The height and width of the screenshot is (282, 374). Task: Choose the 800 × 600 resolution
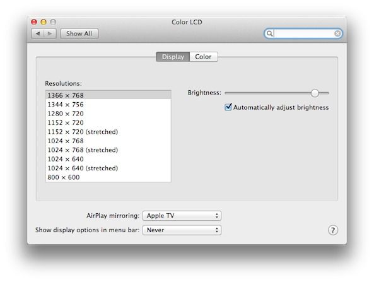108,177
